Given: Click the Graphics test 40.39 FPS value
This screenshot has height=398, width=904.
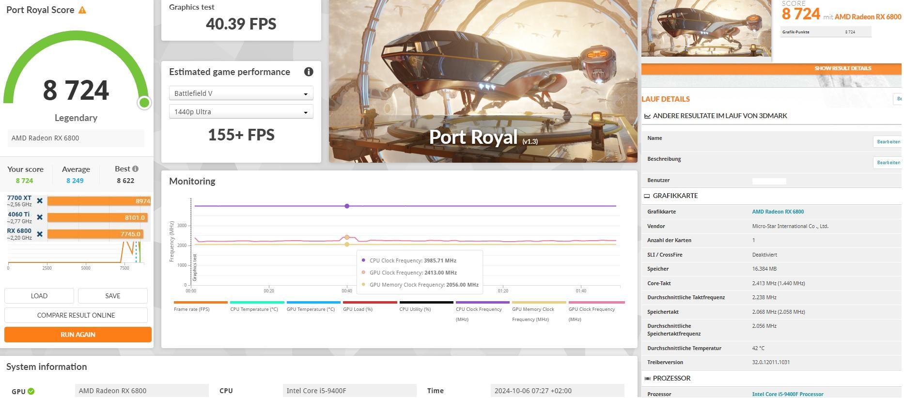Looking at the screenshot, I should click(x=241, y=24).
